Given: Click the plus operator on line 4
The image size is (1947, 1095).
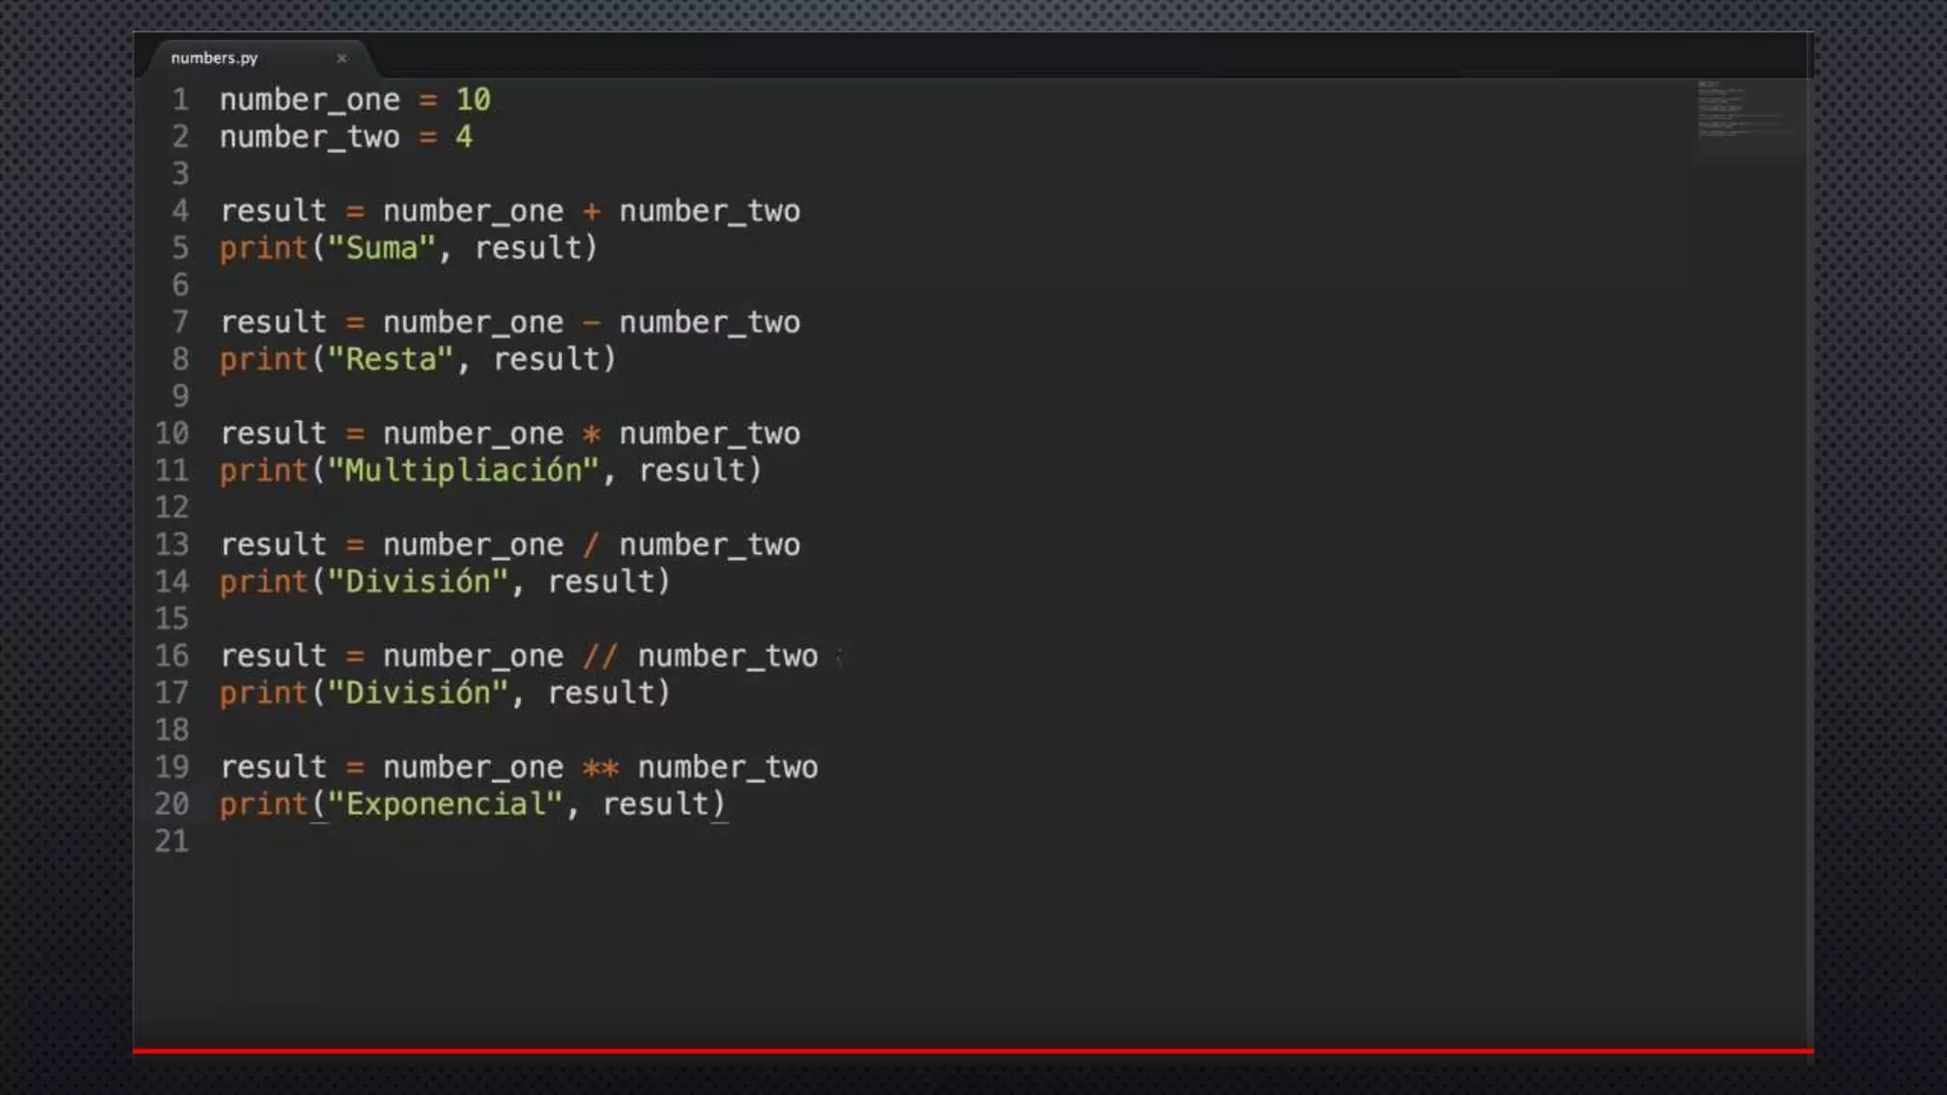Looking at the screenshot, I should point(591,211).
